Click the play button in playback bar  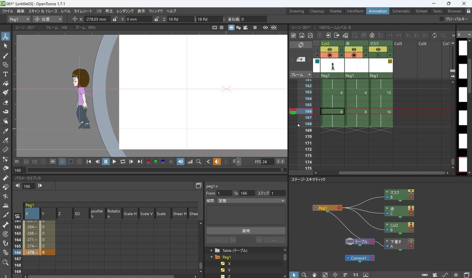coord(114,162)
